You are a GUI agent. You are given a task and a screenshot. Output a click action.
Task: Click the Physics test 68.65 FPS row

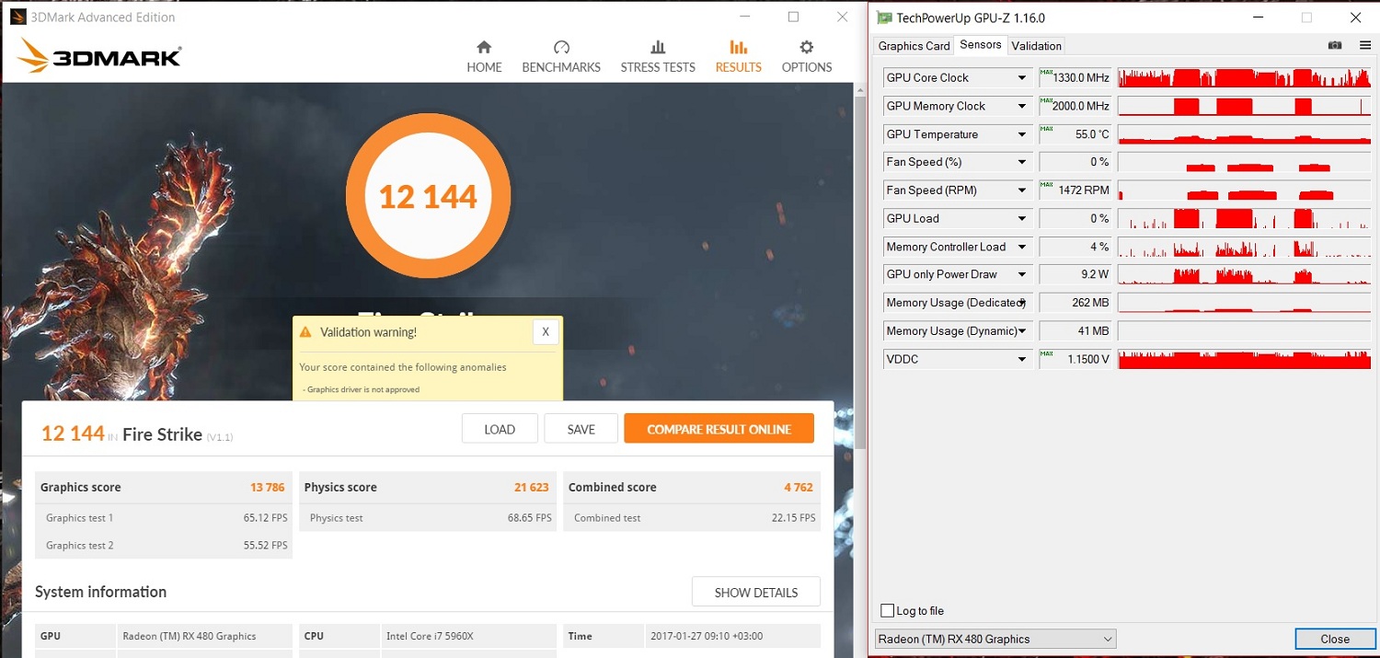tap(428, 518)
